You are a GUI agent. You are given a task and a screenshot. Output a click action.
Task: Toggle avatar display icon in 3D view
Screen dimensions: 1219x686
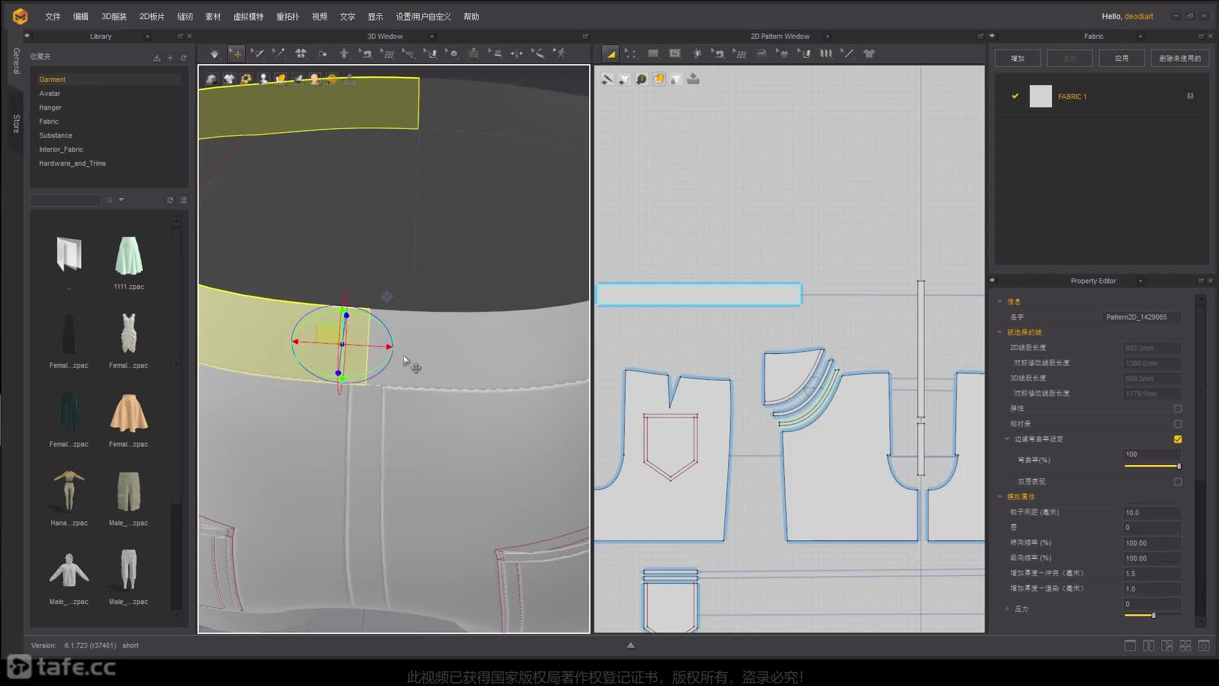263,79
